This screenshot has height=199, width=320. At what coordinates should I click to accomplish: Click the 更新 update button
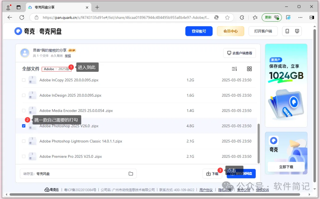(x=272, y=17)
